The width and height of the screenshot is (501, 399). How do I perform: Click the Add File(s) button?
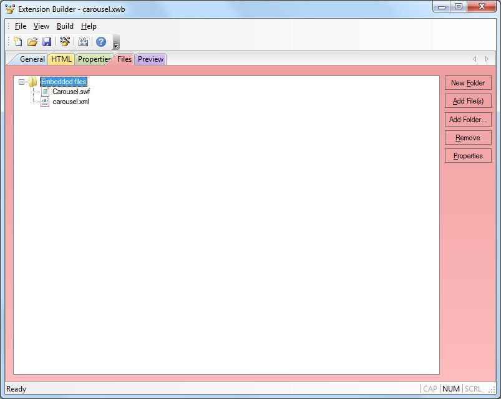coord(468,101)
